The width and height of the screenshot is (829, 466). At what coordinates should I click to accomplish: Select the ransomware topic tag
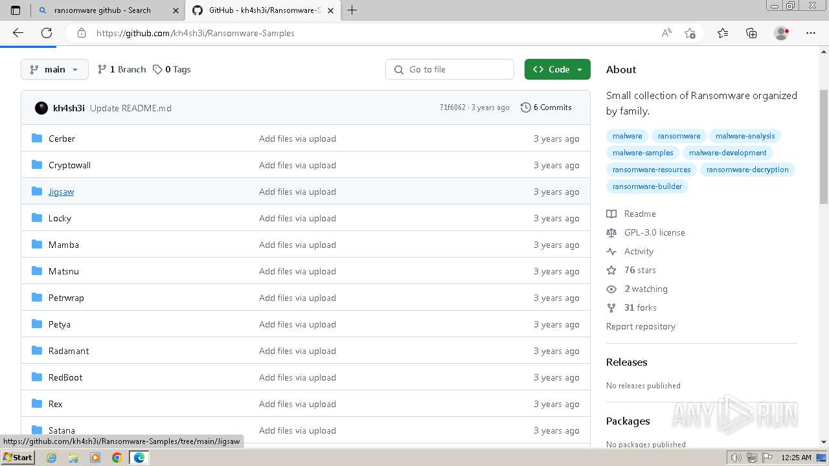[679, 136]
